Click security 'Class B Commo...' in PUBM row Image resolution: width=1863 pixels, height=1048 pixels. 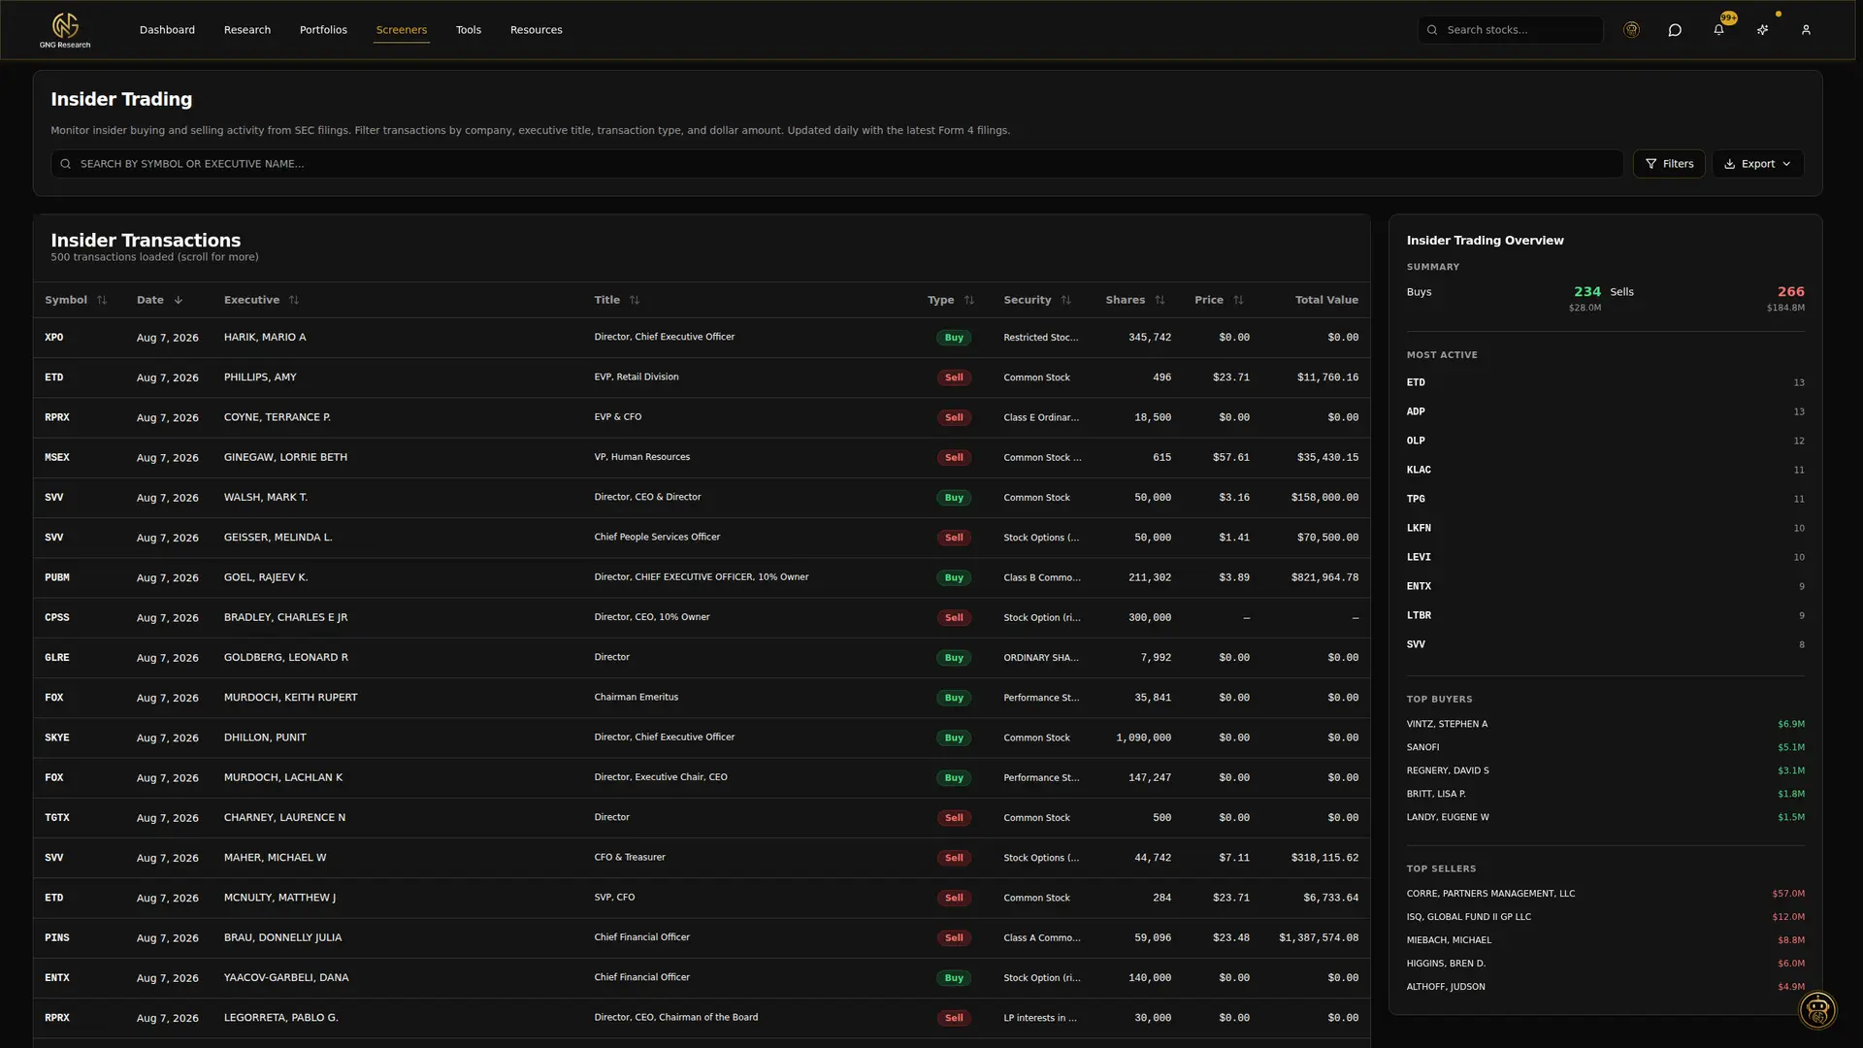click(x=1041, y=578)
